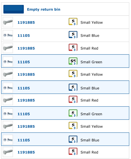Open first part number 1191885 link
The width and height of the screenshot is (131, 159).
click(26, 22)
